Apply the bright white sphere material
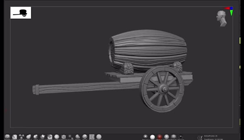 click(152, 137)
